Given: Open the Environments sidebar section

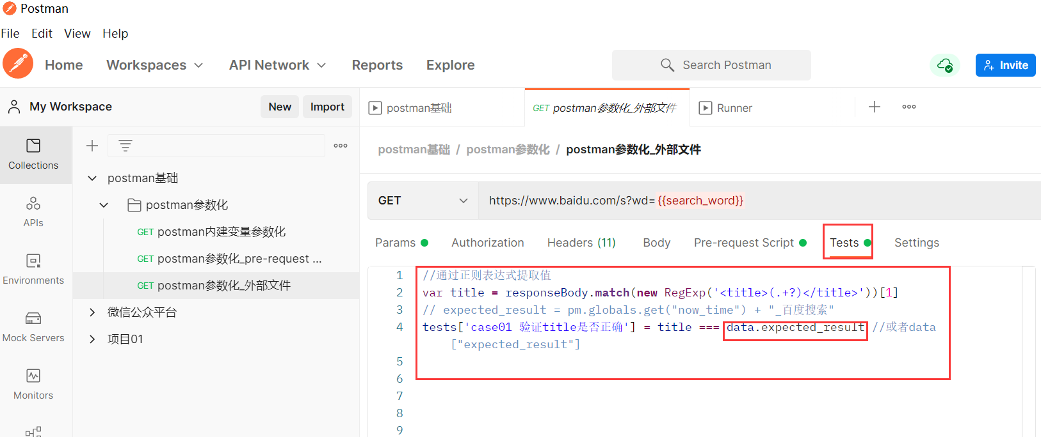Looking at the screenshot, I should (x=33, y=269).
